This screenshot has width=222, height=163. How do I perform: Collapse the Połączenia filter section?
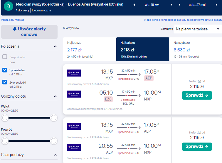pyautogui.click(x=55, y=46)
